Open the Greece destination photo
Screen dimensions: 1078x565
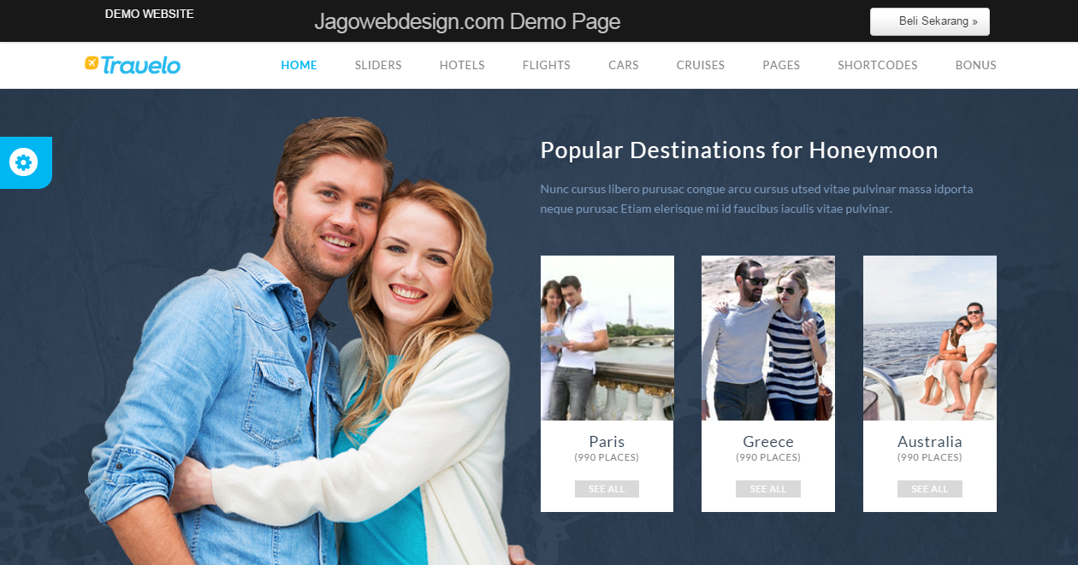click(x=768, y=338)
